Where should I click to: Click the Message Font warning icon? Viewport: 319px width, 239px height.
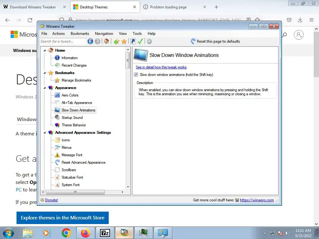pyautogui.click(x=57, y=155)
